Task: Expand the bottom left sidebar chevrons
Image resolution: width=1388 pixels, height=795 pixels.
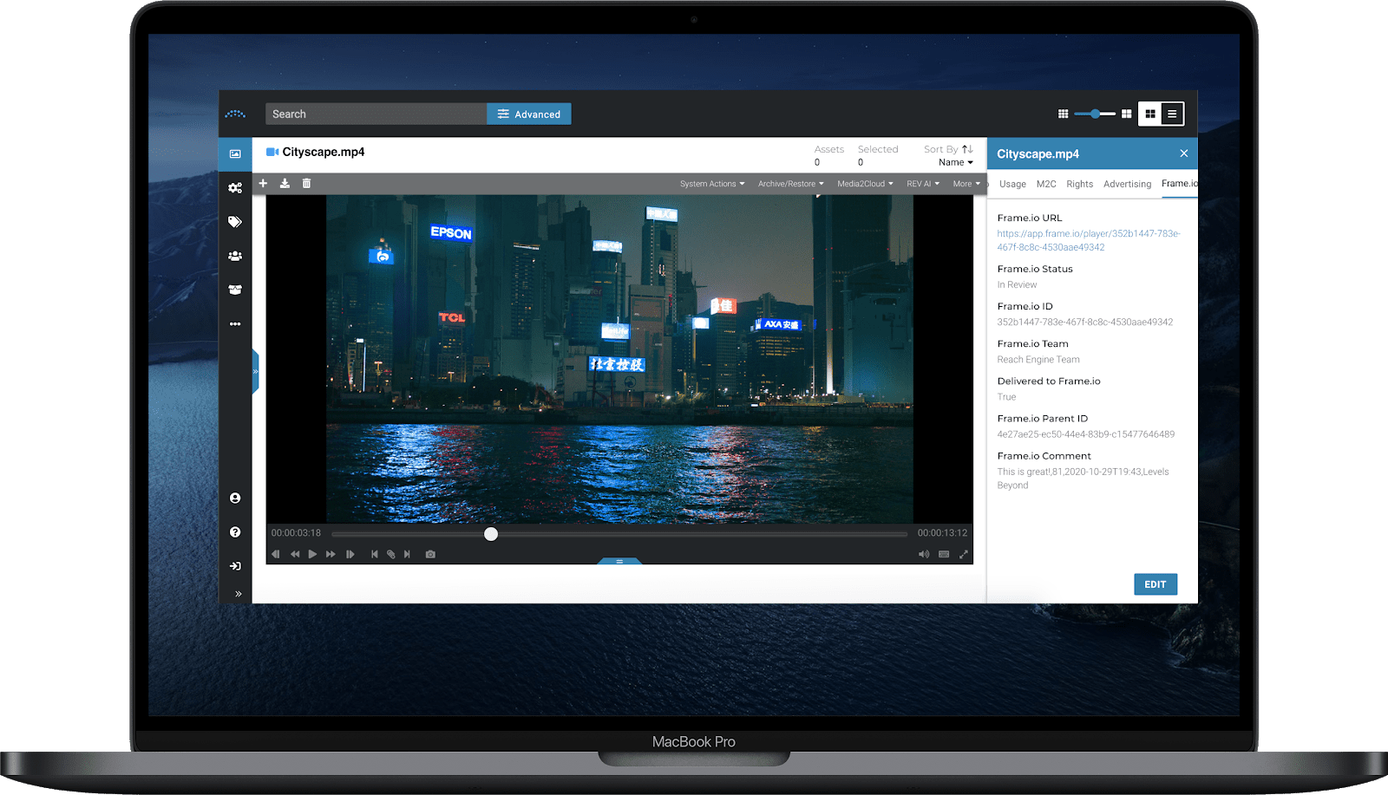Action: point(238,594)
